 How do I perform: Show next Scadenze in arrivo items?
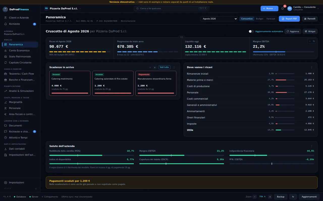[x=155, y=67]
